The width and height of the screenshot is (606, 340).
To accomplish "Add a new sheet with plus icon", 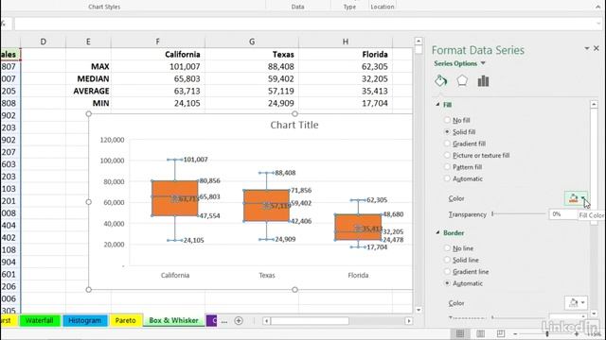I will tap(239, 320).
